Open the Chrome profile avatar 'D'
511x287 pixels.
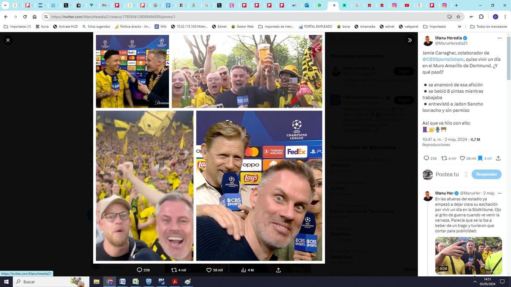pyautogui.click(x=495, y=17)
